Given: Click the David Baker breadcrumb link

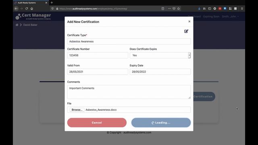Looking at the screenshot, I should [30, 25].
